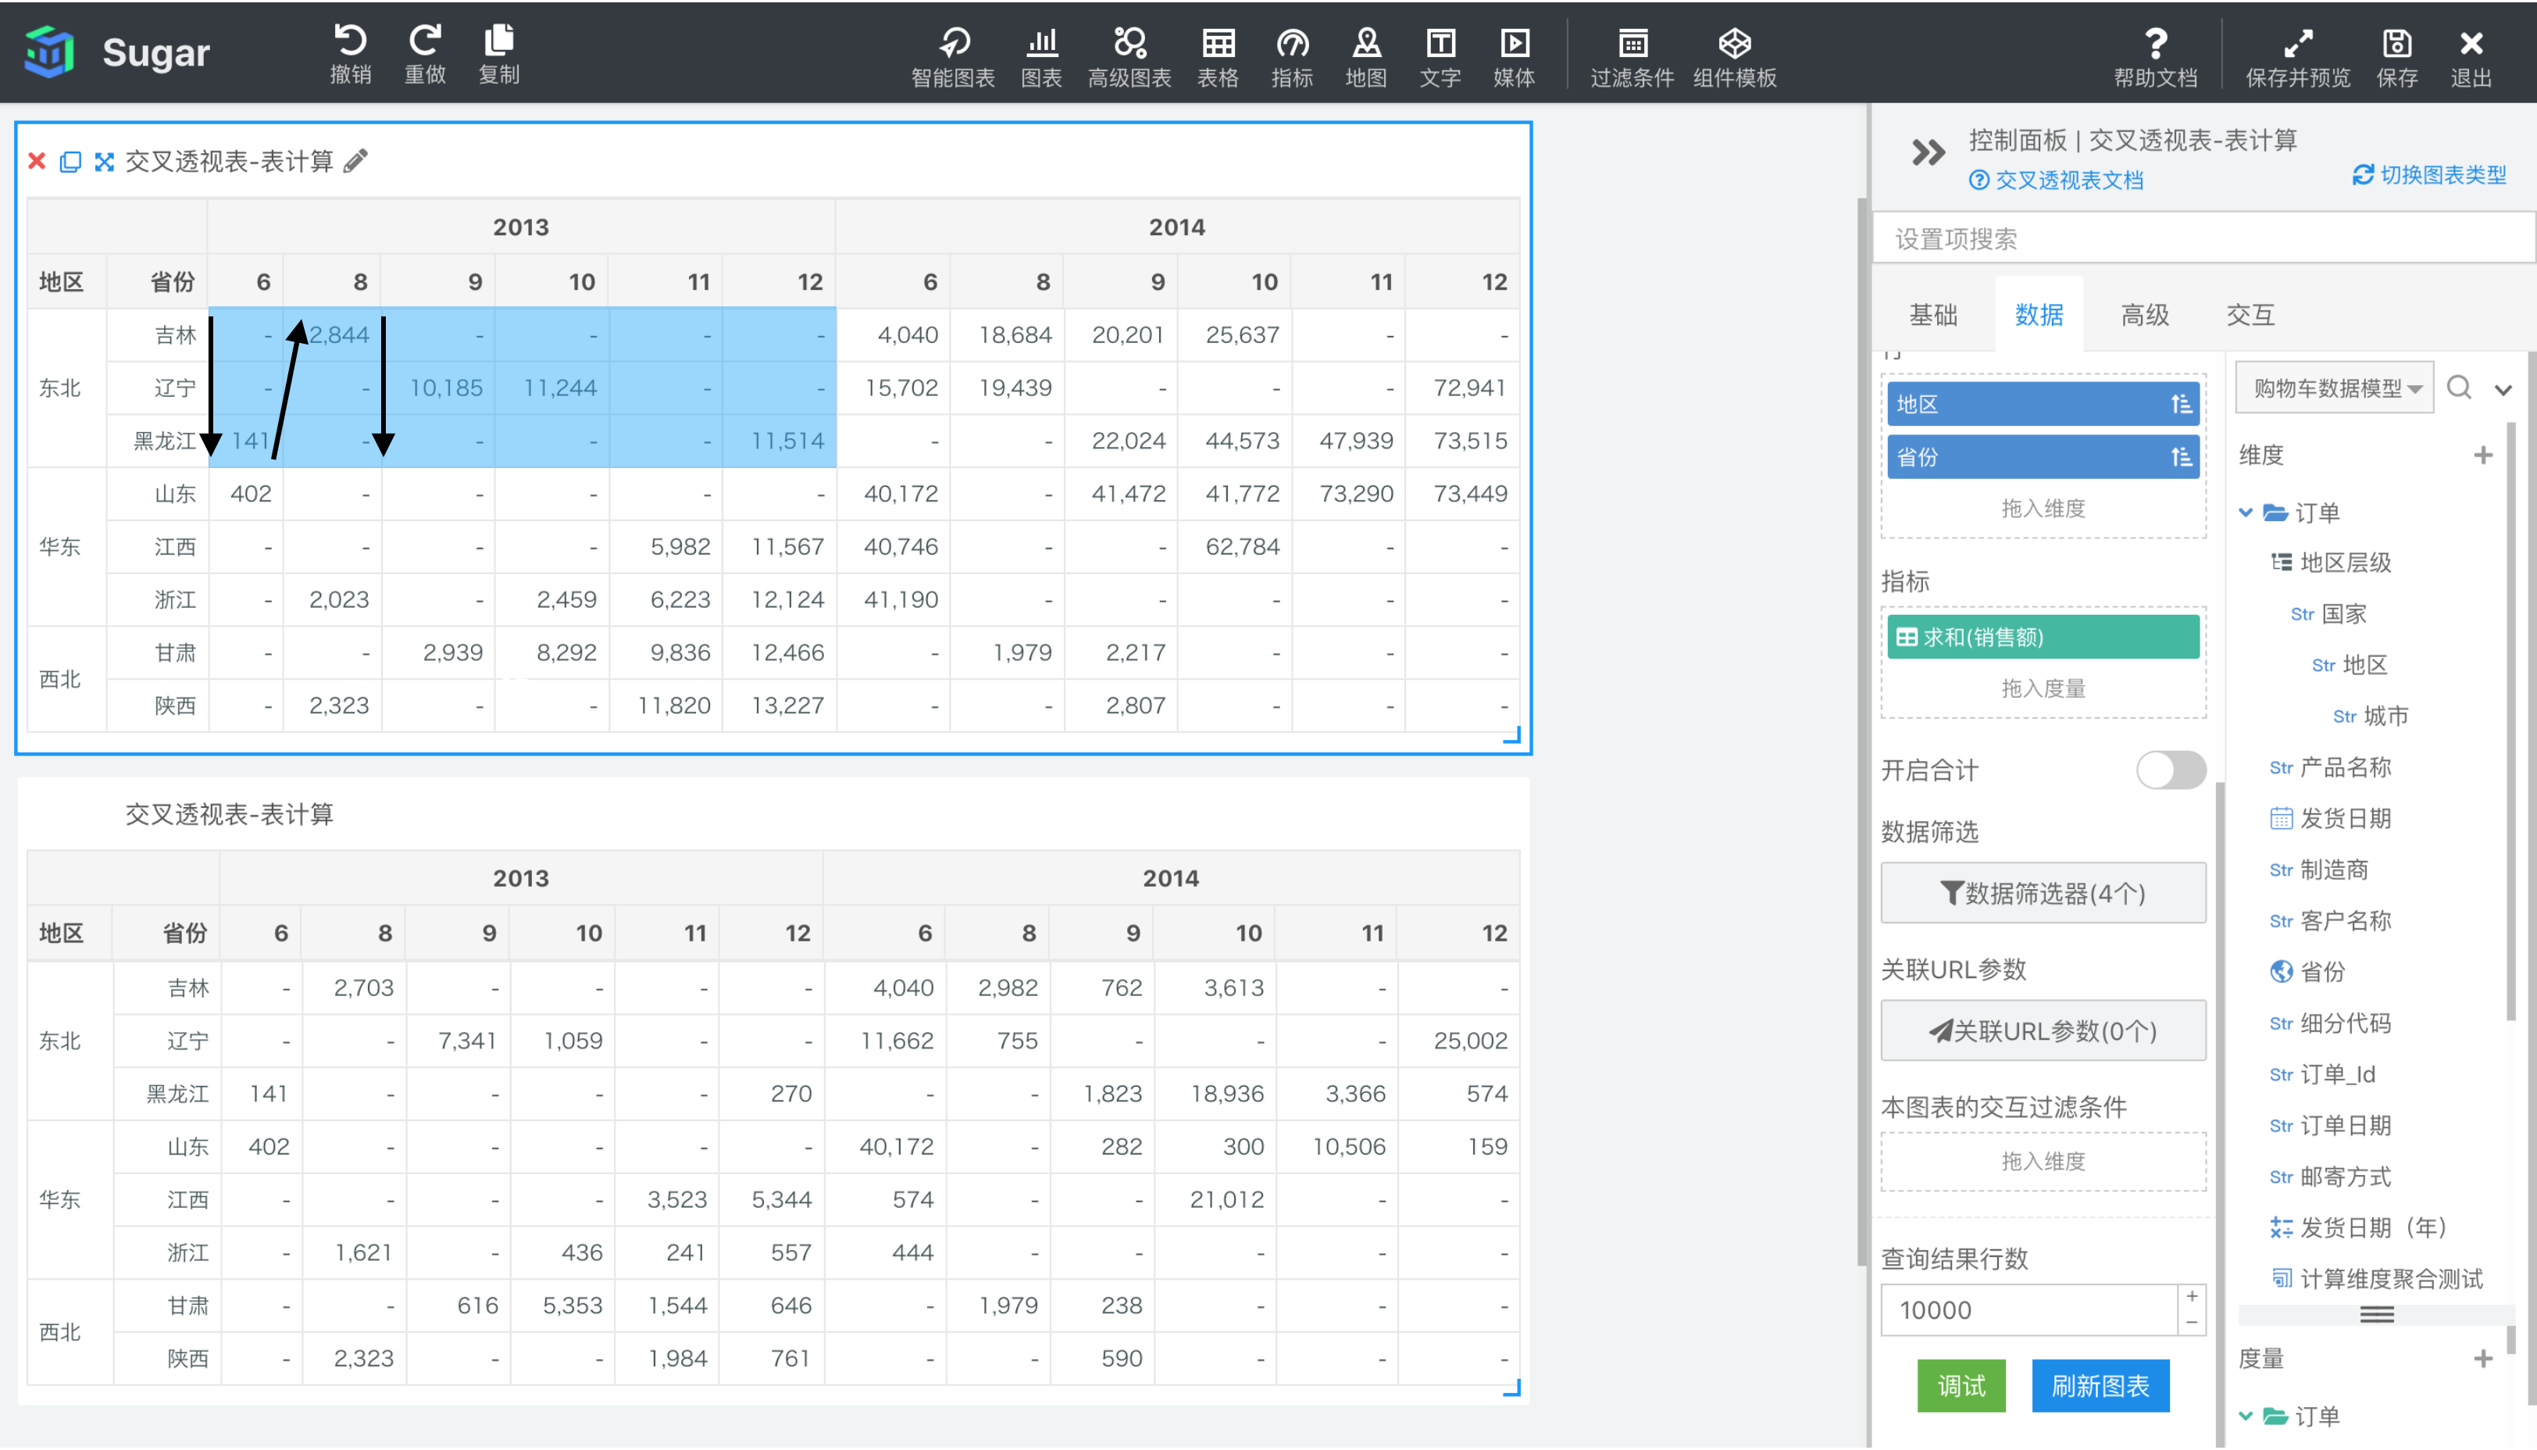The height and width of the screenshot is (1450, 2537).
Task: Switch to the 高级 tab
Action: [x=2143, y=315]
